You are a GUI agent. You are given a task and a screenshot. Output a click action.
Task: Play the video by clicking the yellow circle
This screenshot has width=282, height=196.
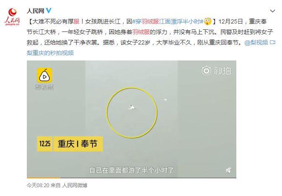pyautogui.click(x=132, y=112)
